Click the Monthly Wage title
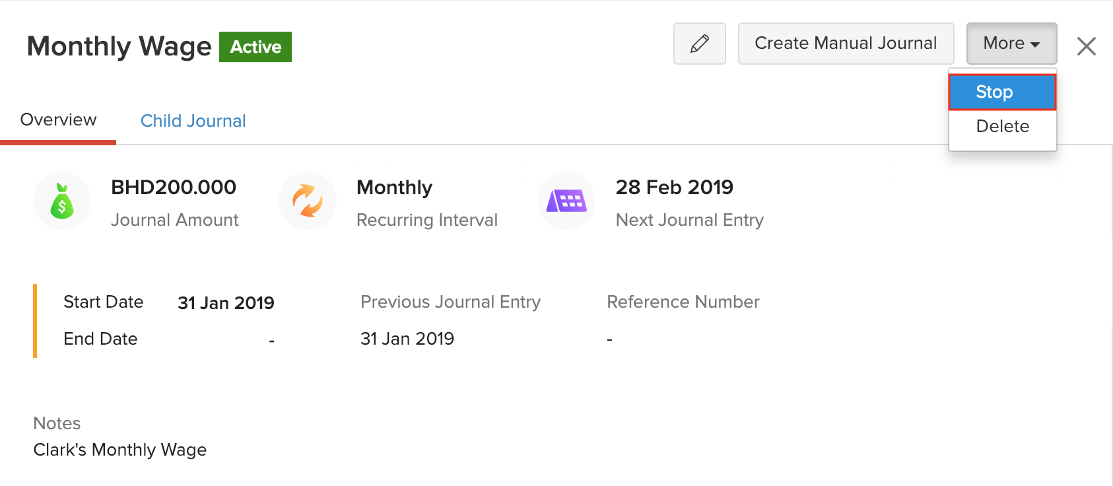The height and width of the screenshot is (486, 1113). pyautogui.click(x=118, y=46)
